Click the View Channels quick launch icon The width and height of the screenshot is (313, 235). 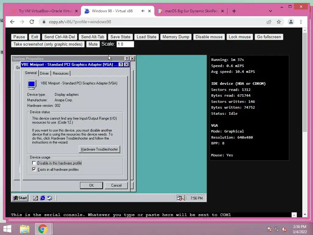[50, 198]
